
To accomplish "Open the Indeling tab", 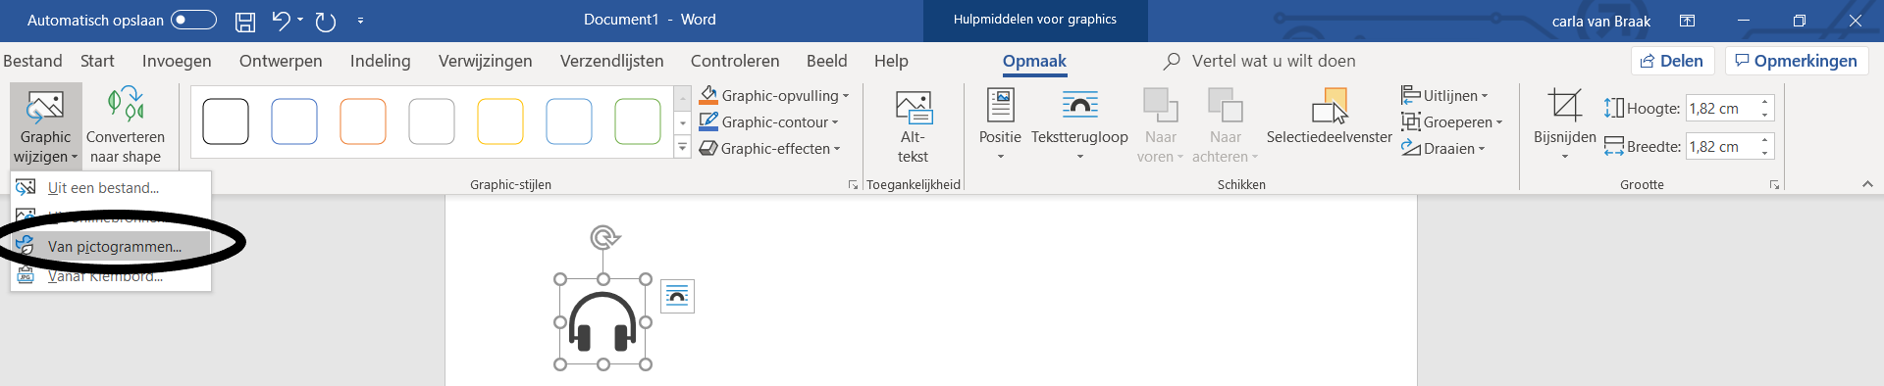I will (x=381, y=61).
